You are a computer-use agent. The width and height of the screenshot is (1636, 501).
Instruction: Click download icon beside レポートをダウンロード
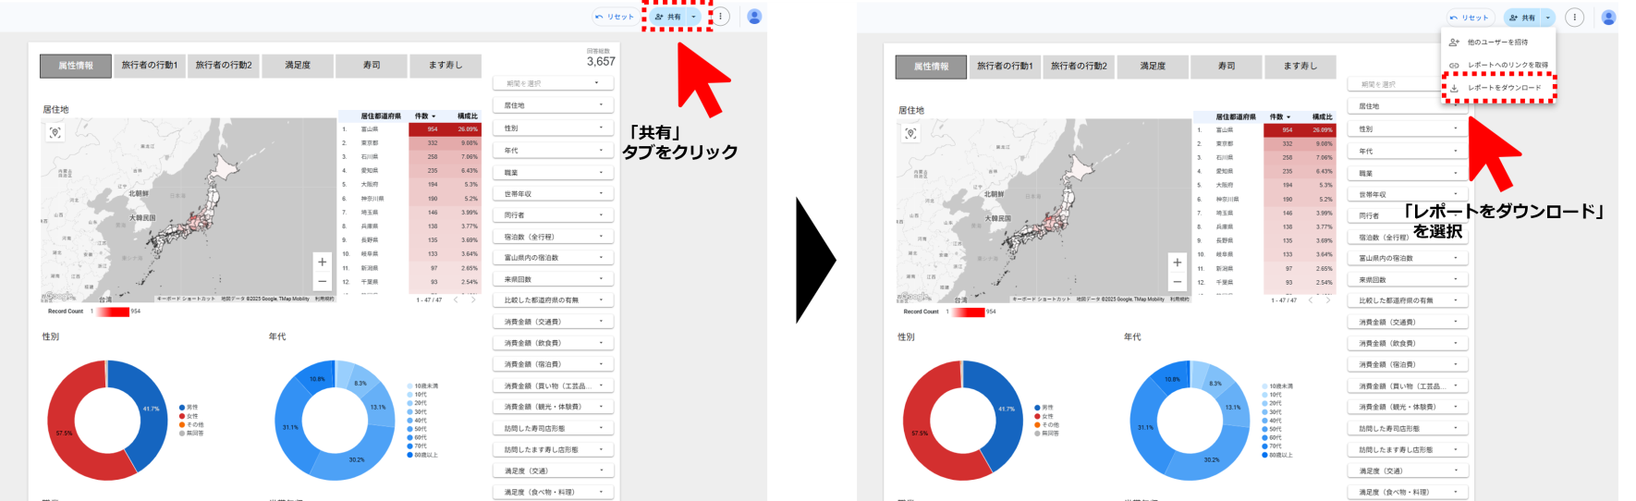1454,88
